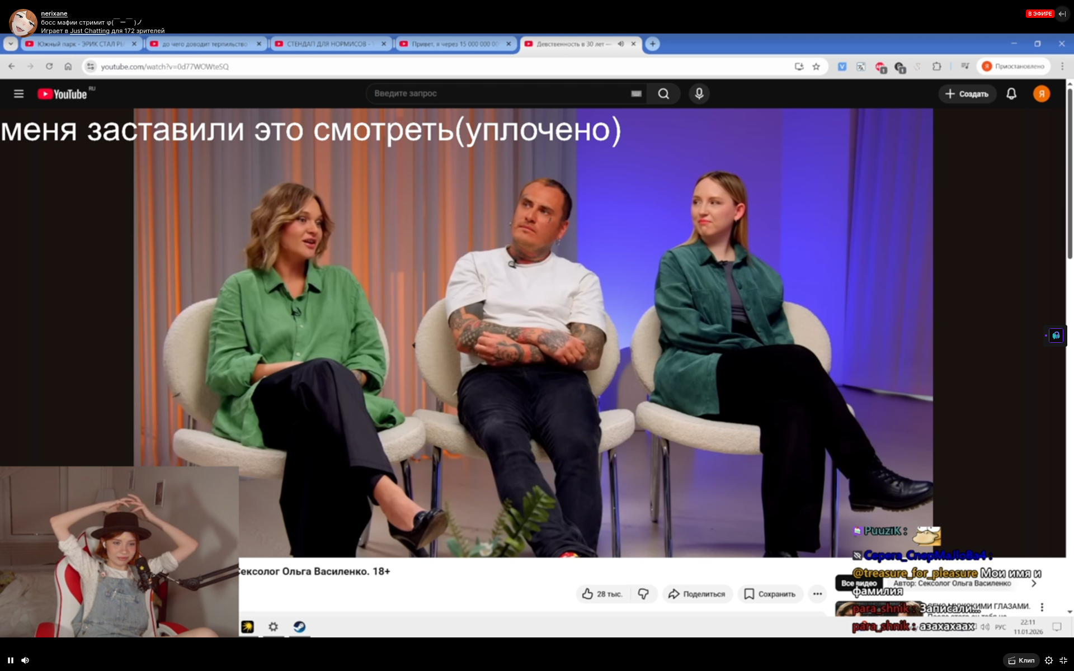Viewport: 1074px width, 671px height.
Task: Open browser extensions puzzle icon
Action: [936, 67]
